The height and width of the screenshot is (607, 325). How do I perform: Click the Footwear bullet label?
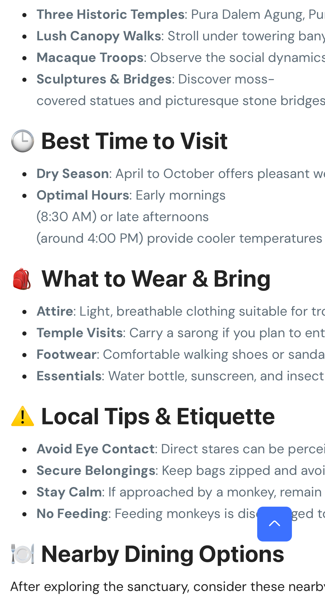(66, 354)
